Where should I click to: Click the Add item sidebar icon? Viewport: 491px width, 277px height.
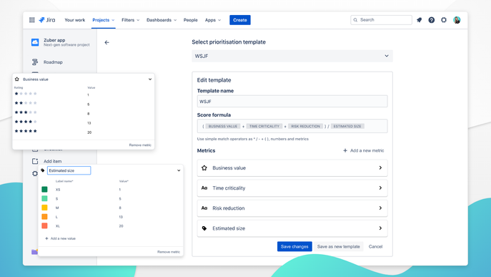click(35, 161)
